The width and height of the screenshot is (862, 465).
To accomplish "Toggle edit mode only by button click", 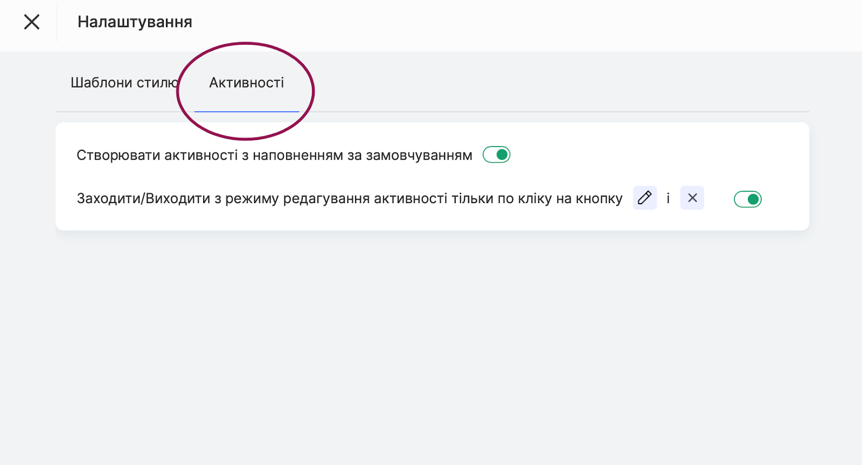I will pyautogui.click(x=747, y=199).
